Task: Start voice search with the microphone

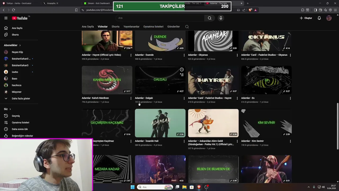Action: pyautogui.click(x=221, y=18)
